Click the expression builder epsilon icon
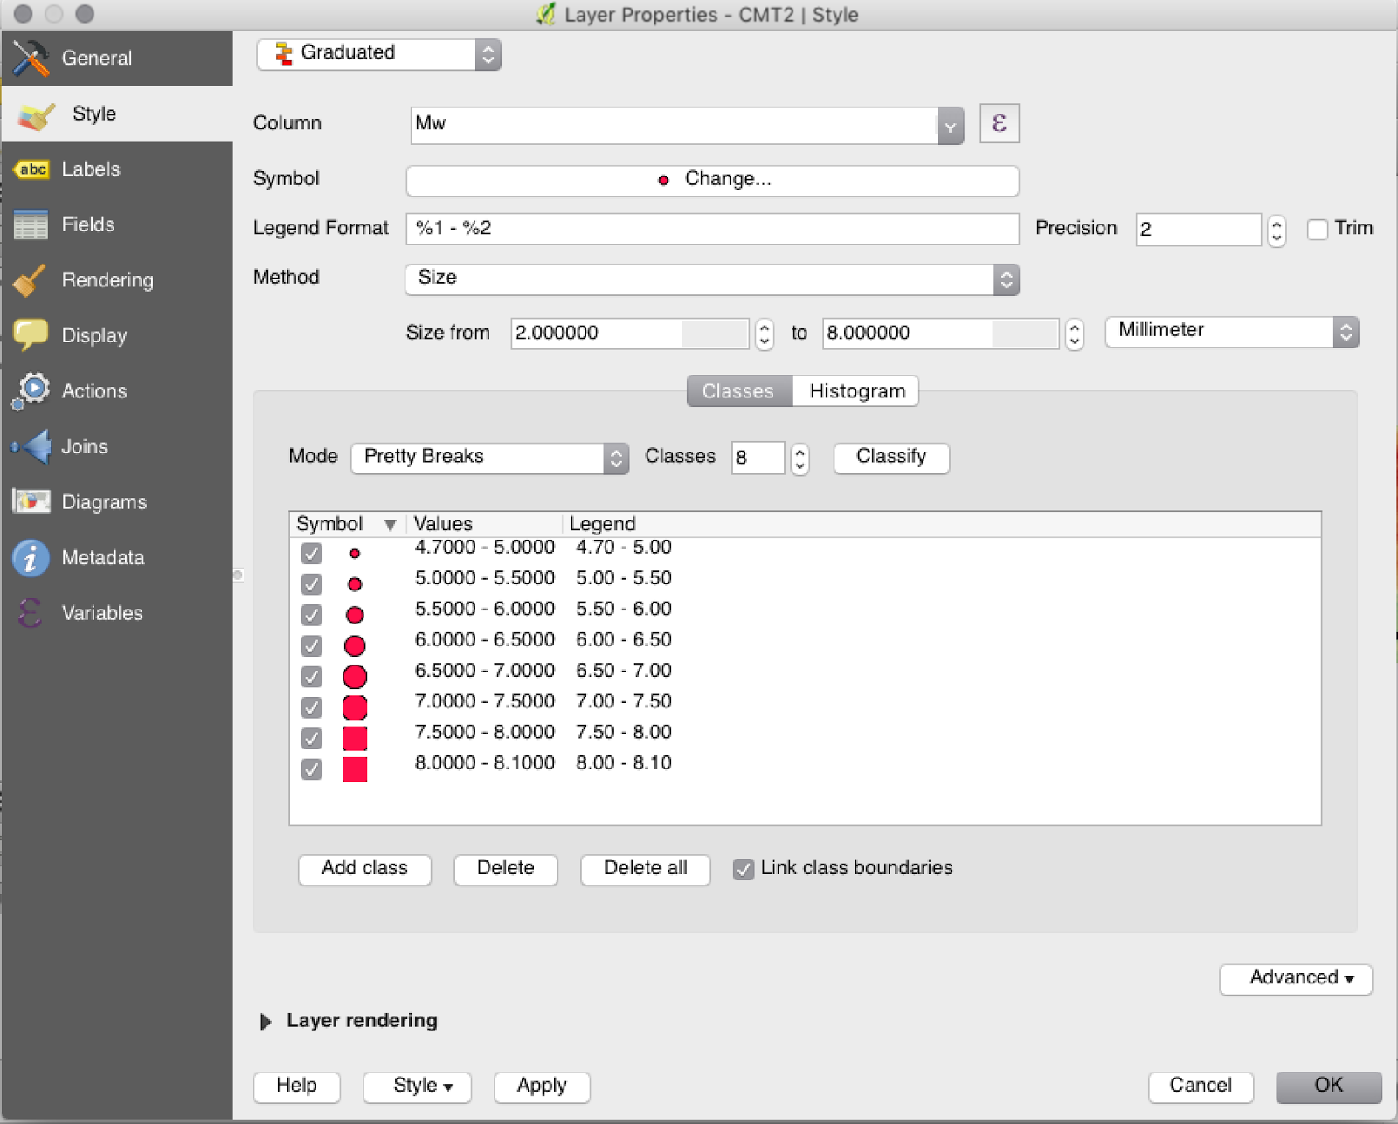Image resolution: width=1398 pixels, height=1124 pixels. (x=999, y=123)
